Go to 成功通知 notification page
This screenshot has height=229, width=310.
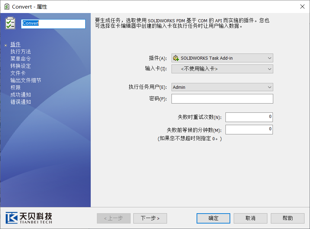click(21, 95)
